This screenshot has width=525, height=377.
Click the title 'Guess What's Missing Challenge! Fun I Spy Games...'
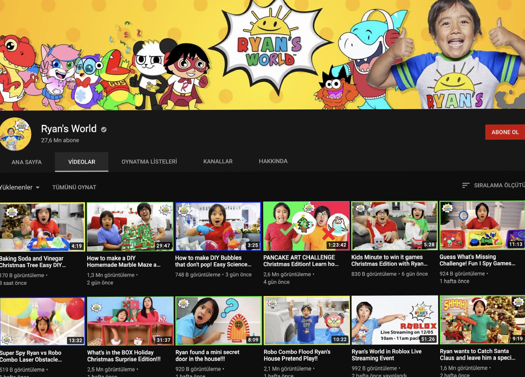tap(478, 260)
